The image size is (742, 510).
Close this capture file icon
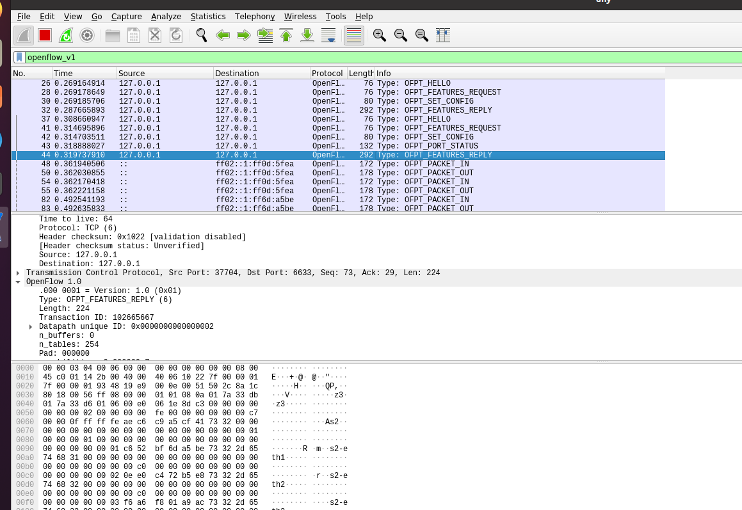coord(155,35)
